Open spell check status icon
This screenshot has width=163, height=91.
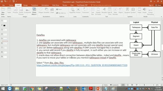click(11, 85)
